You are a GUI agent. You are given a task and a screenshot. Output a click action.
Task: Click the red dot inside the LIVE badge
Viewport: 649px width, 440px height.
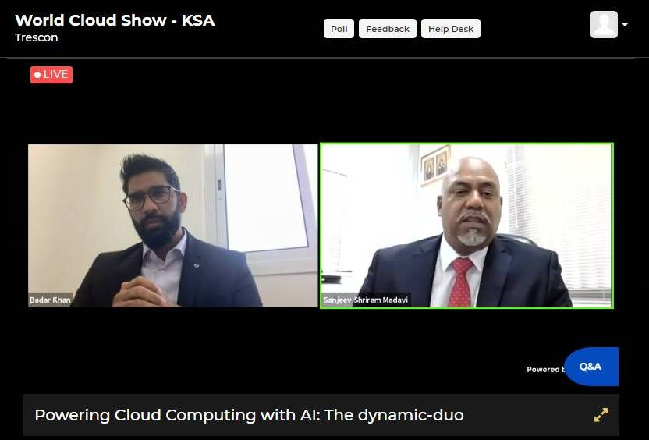pyautogui.click(x=37, y=75)
